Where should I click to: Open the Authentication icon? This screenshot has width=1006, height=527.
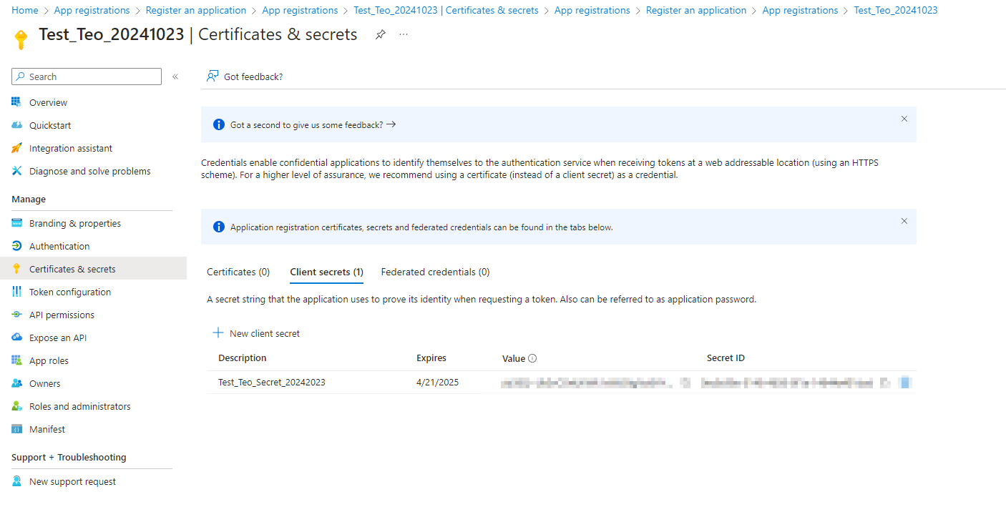pos(16,246)
